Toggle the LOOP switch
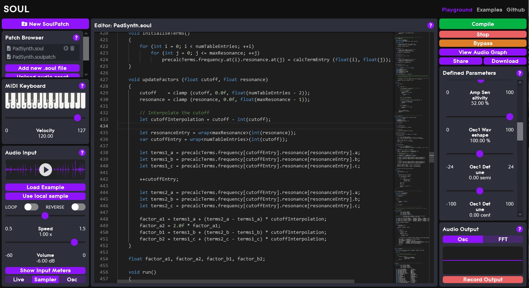Screen dimensions: 529x288 pyautogui.click(x=31, y=207)
